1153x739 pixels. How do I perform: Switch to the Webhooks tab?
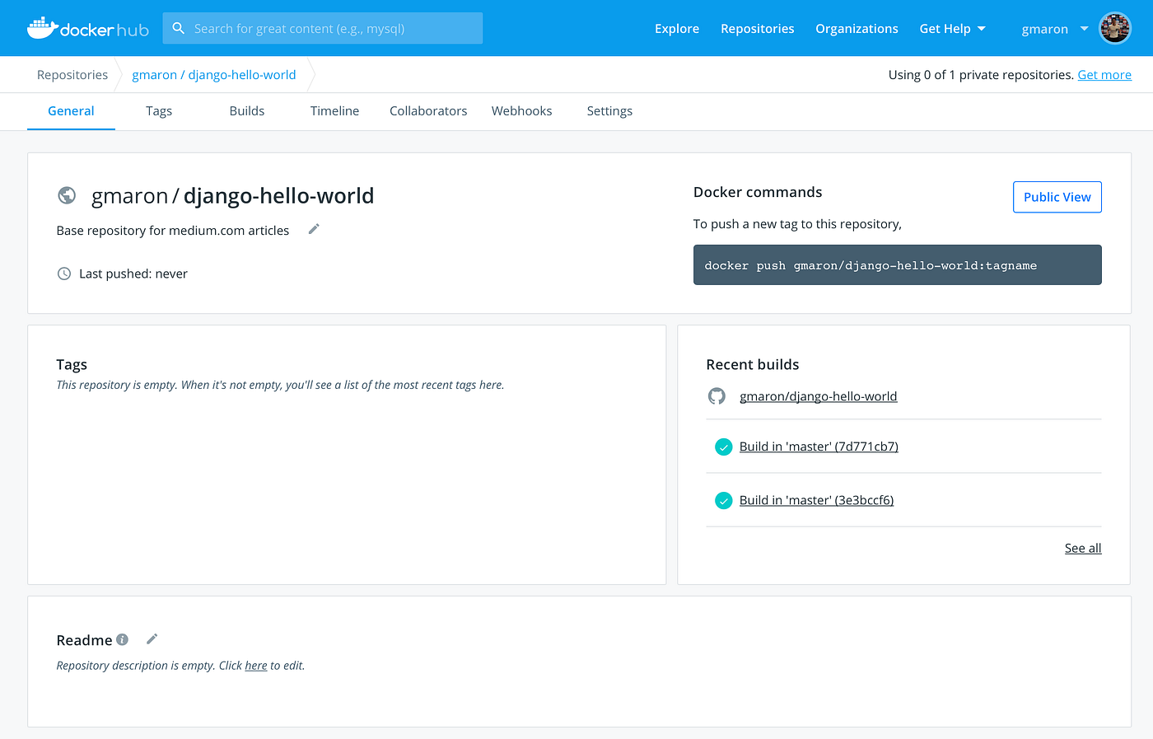coord(521,110)
